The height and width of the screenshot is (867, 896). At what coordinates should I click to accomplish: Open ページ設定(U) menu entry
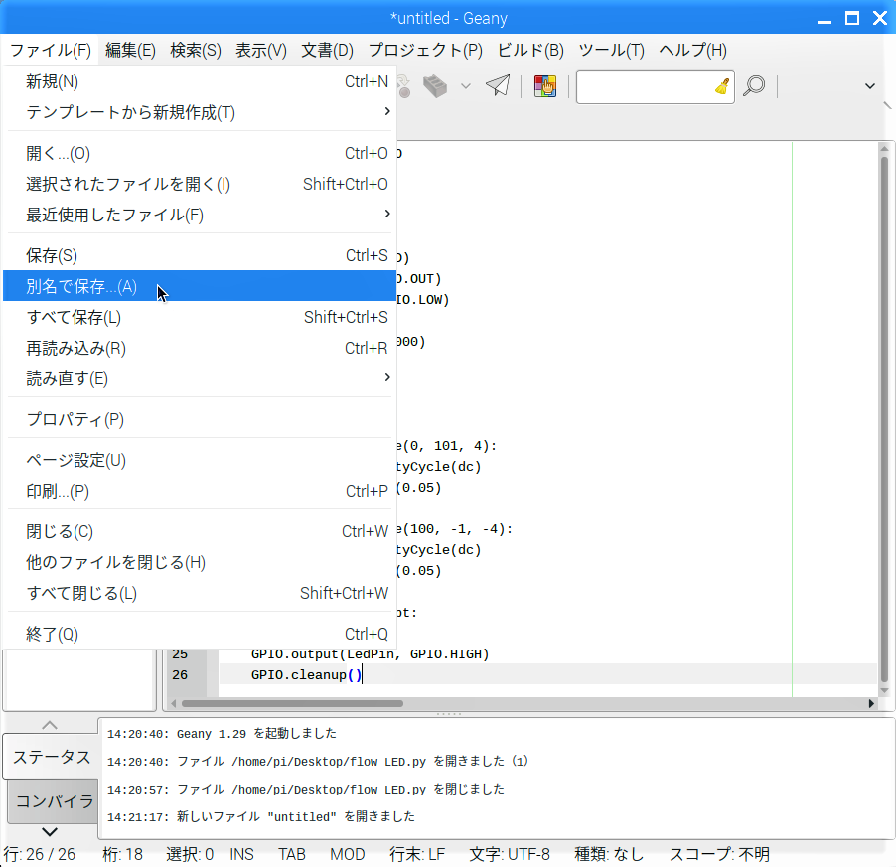(200, 460)
